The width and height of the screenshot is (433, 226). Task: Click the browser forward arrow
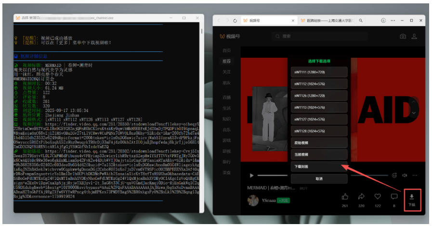(227, 20)
